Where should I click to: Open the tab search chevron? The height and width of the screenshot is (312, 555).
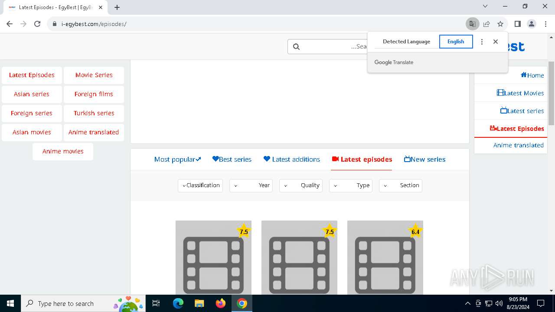tap(485, 6)
